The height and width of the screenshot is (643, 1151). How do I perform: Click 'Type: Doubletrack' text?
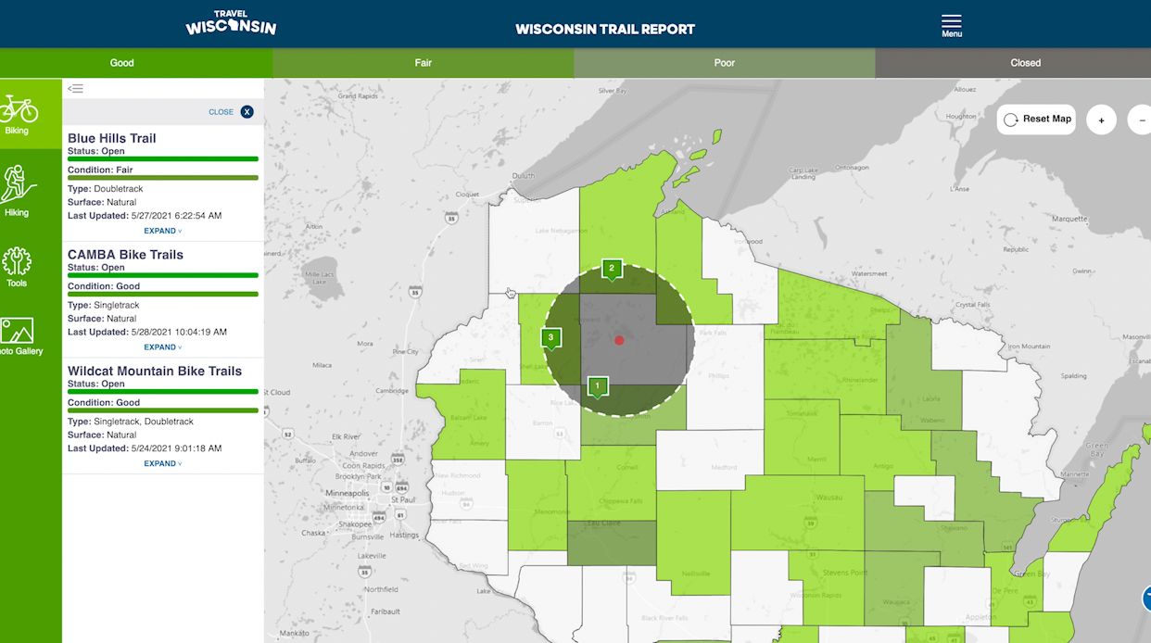coord(106,189)
